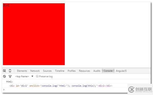Open the console filter funnel icon
This screenshot has width=153, height=95.
point(10,76)
